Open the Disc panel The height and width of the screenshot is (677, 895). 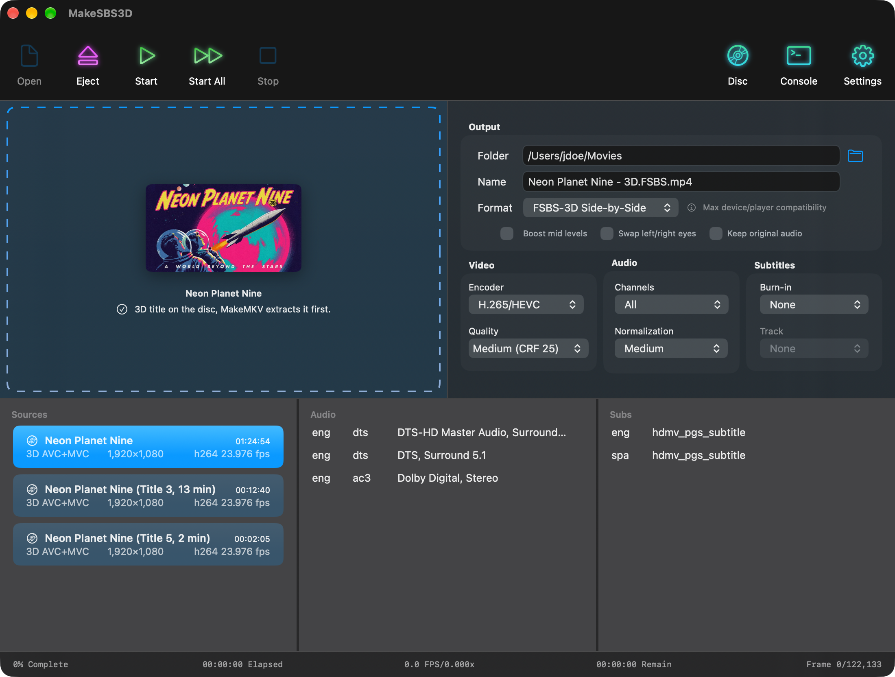[738, 56]
